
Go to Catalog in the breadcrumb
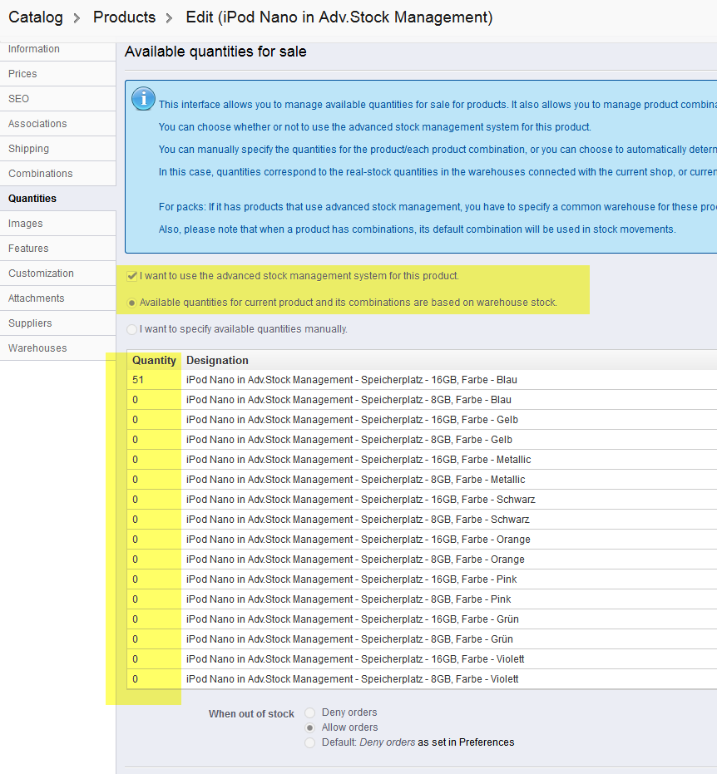pos(36,17)
